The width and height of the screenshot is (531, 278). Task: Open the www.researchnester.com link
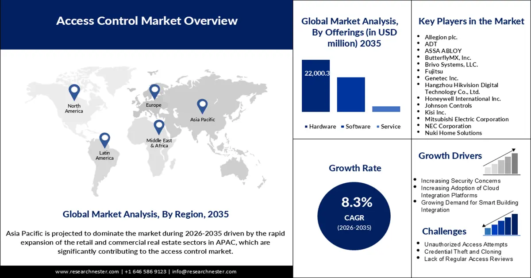pos(87,271)
